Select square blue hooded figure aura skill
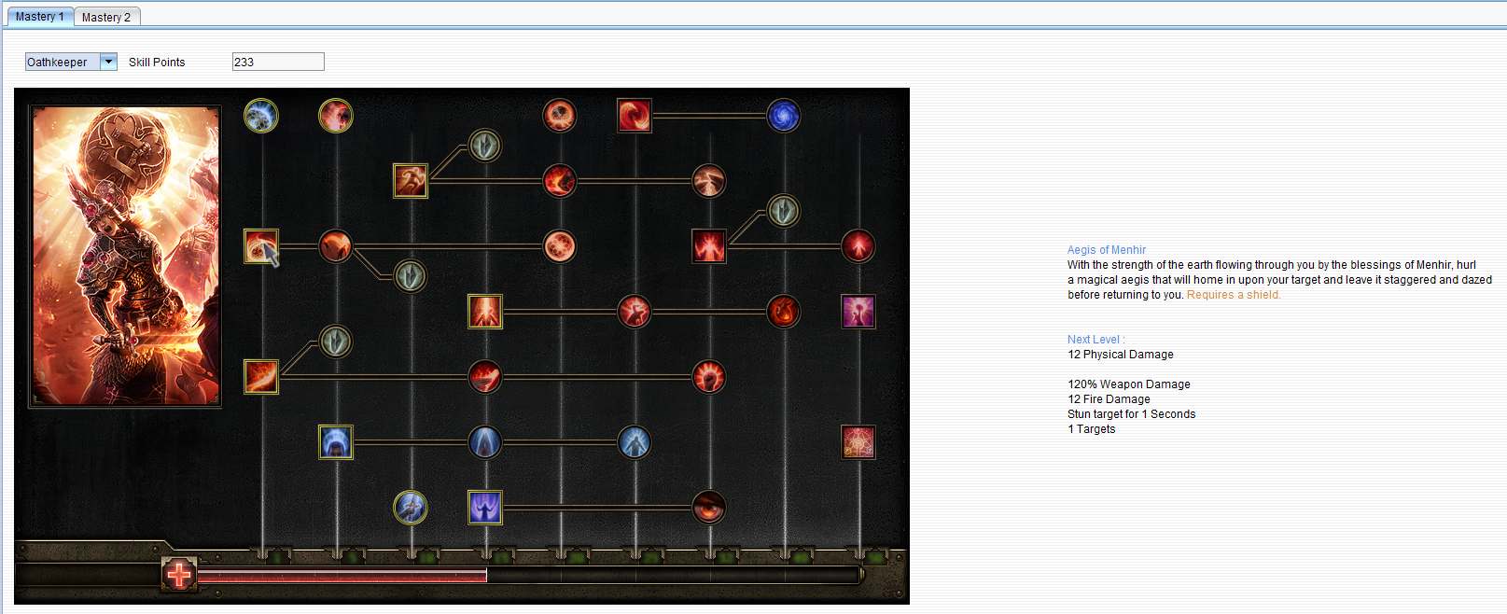Viewport: 1507px width, 614px height. pos(336,442)
